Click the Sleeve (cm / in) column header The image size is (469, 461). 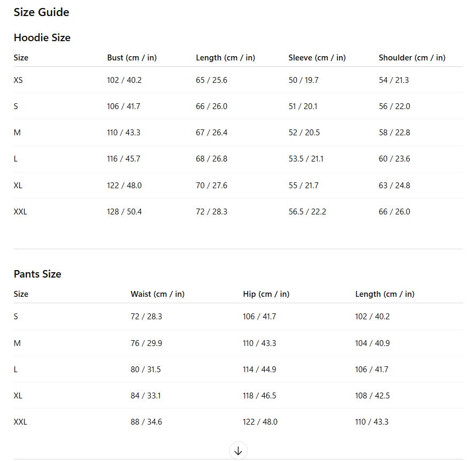pos(317,58)
